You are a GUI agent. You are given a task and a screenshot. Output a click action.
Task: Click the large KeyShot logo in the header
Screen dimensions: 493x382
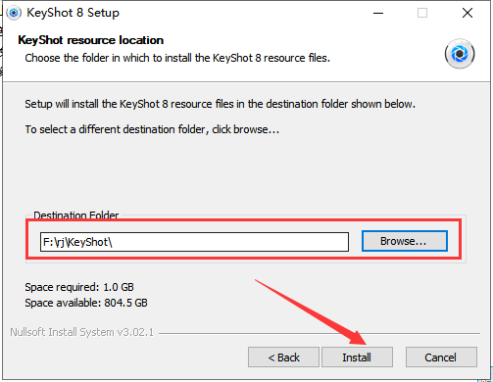(460, 54)
